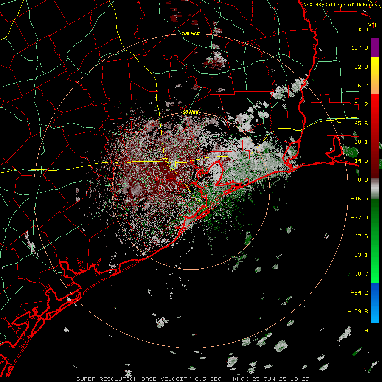Click the -0.9 velocity scale label
Viewport: 382px width, 382px height.
pos(361,180)
